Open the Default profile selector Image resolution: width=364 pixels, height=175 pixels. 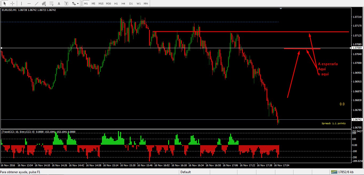click(x=186, y=172)
